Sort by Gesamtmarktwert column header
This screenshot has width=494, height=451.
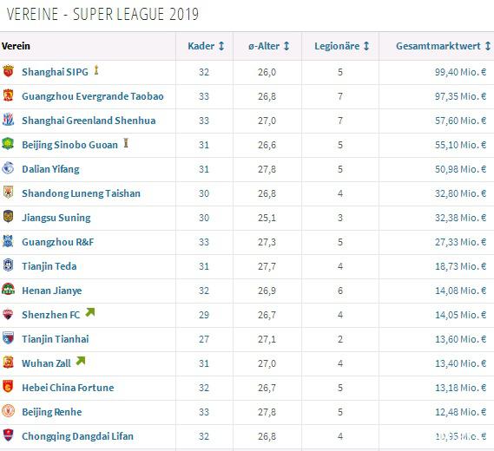click(x=444, y=46)
